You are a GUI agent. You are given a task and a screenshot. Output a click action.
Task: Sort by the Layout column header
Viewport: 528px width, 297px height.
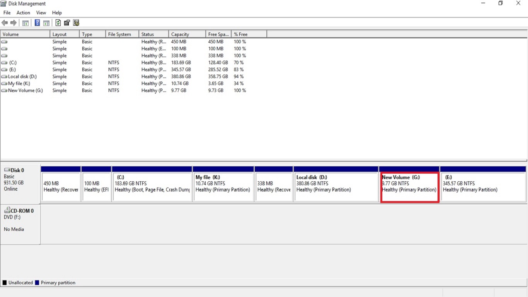tap(65, 34)
